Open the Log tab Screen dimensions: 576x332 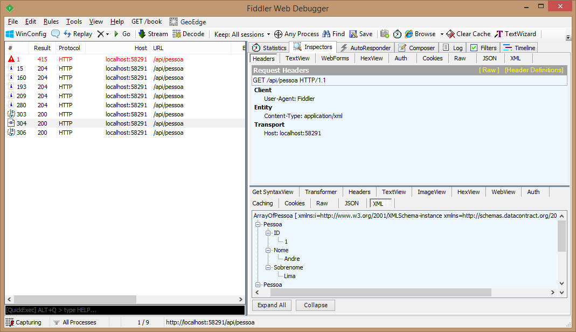click(453, 48)
